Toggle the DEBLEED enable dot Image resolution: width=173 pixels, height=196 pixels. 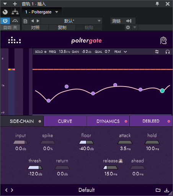click(x=169, y=121)
